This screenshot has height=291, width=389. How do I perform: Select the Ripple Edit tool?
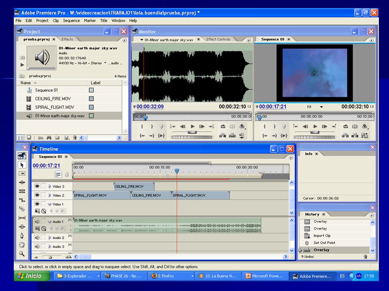(22, 182)
